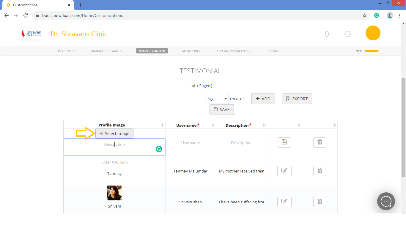Delete the Shivani shah testimonial
This screenshot has width=406, height=228.
click(320, 202)
